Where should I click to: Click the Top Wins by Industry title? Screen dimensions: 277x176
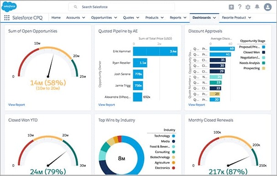pos(116,120)
